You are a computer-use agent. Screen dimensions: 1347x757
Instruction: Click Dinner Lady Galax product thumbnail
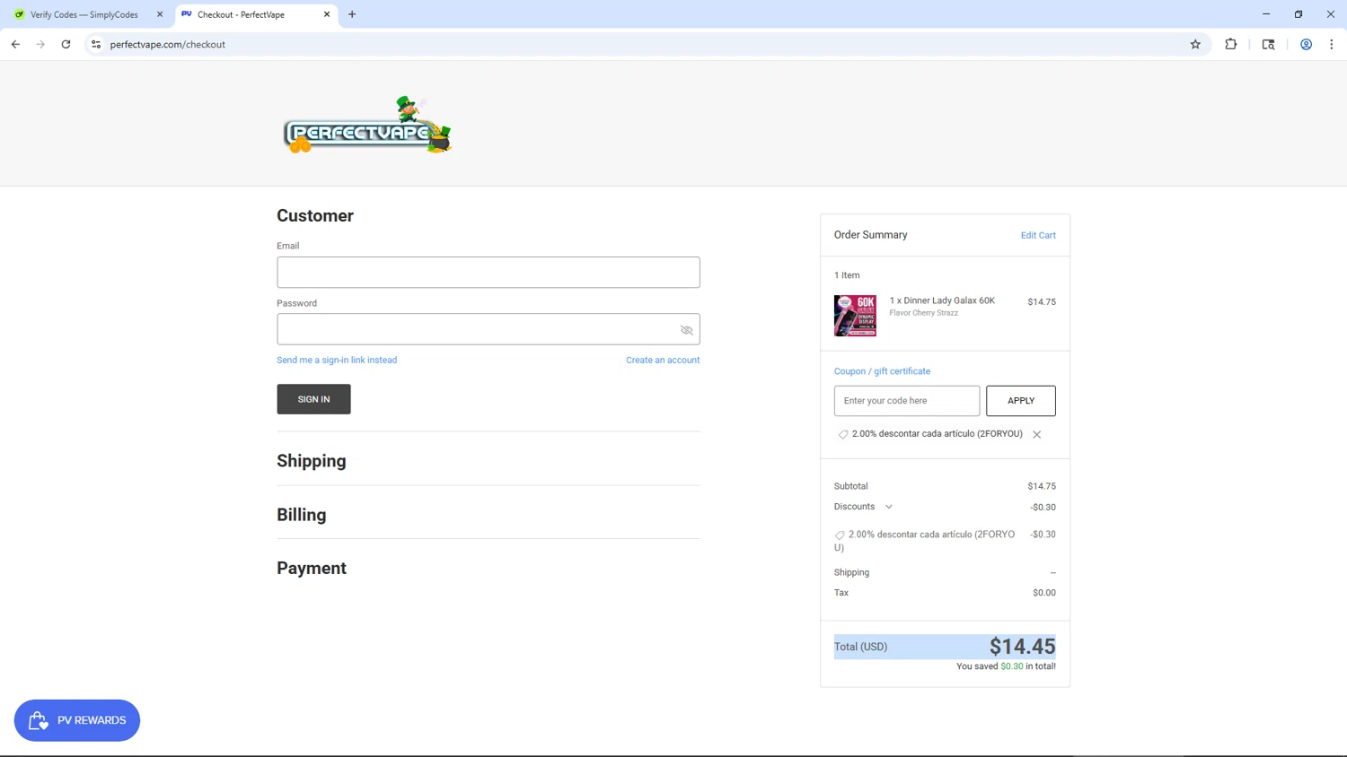click(x=855, y=316)
